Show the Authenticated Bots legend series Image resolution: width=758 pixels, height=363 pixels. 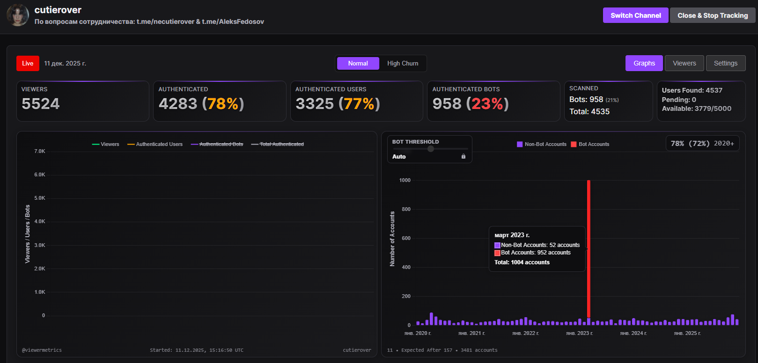pyautogui.click(x=217, y=144)
